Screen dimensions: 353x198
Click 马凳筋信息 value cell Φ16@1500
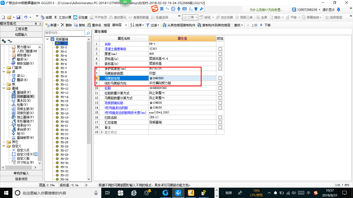point(182,78)
